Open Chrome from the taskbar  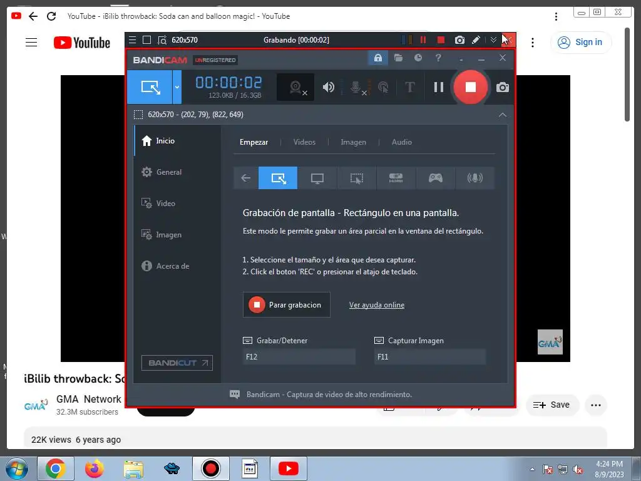point(56,468)
